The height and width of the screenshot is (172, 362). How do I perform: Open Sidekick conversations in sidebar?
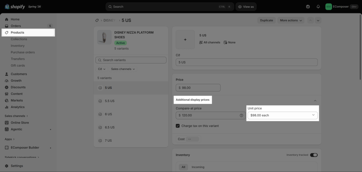pos(22,157)
